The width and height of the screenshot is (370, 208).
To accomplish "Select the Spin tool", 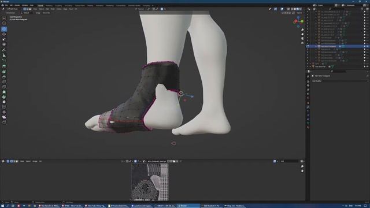I will pyautogui.click(x=4, y=97).
